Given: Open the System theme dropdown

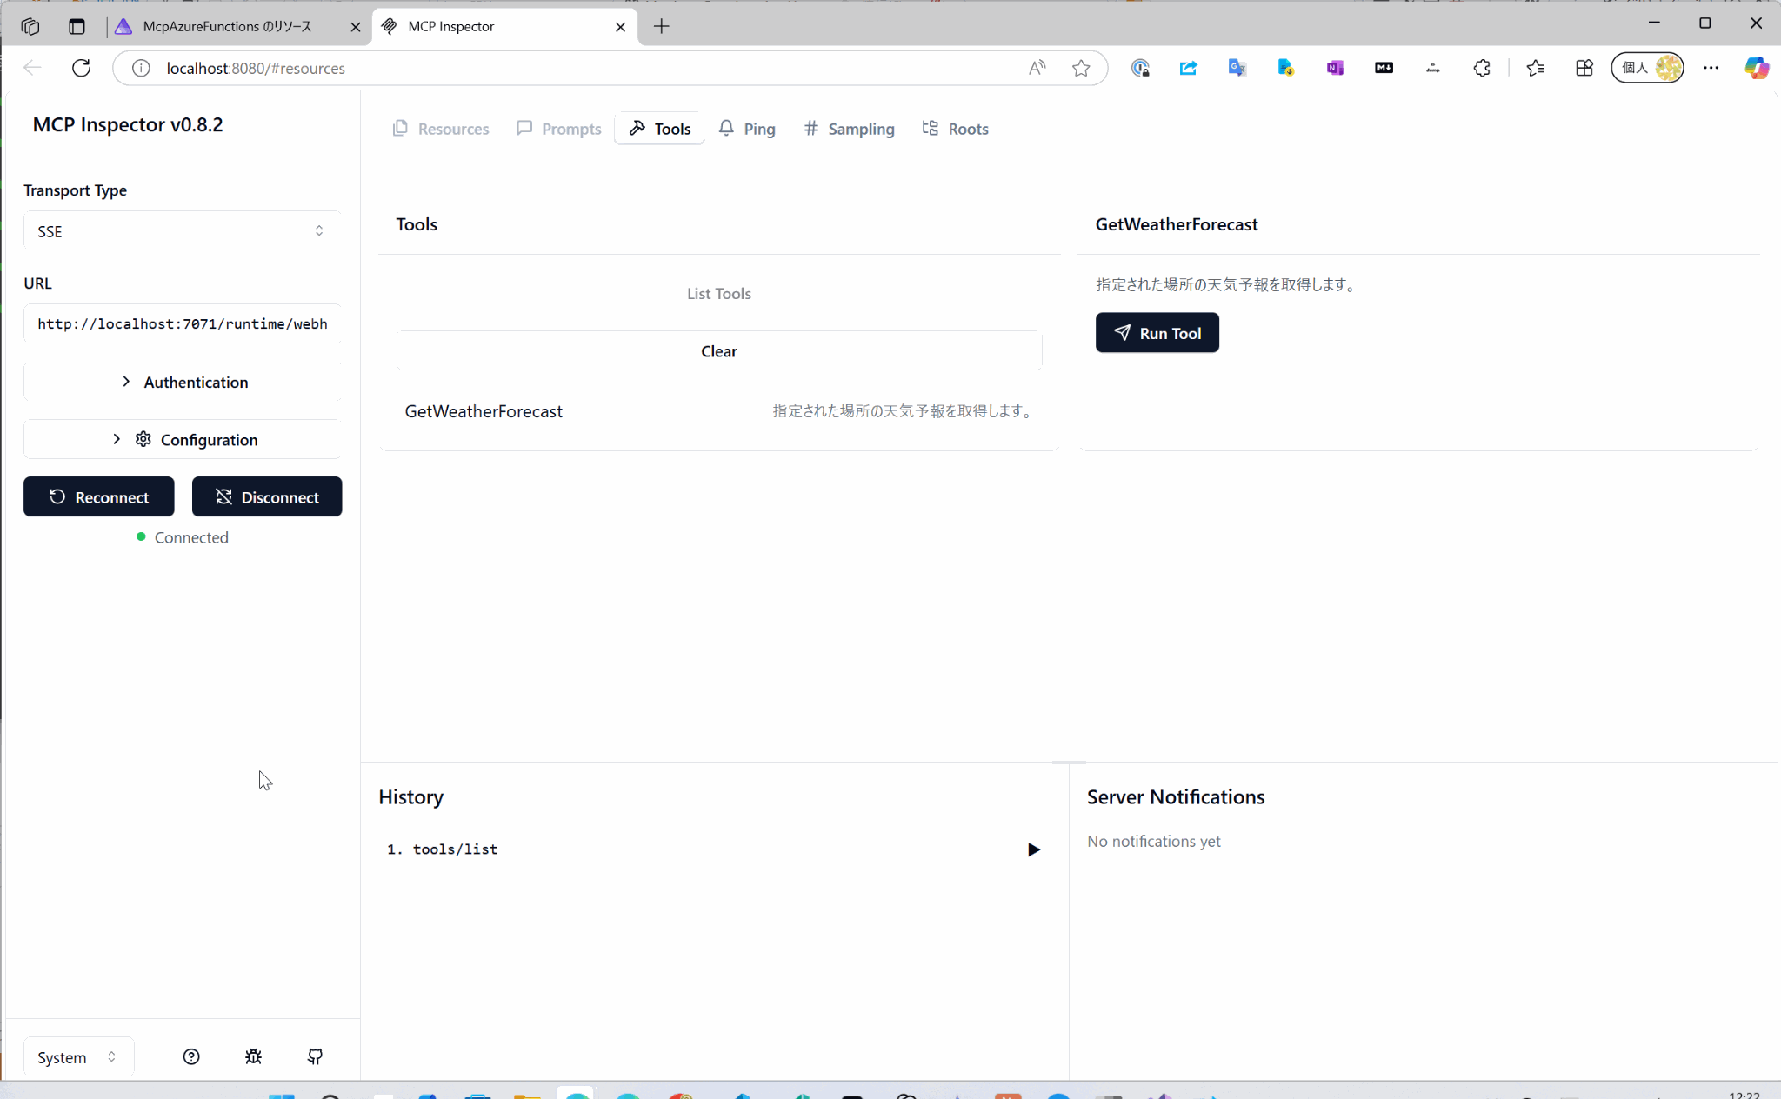Looking at the screenshot, I should [77, 1057].
